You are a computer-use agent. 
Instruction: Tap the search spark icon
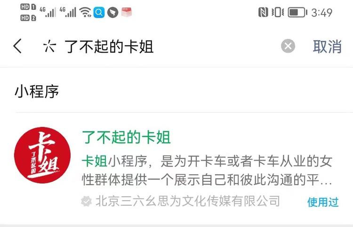[49, 46]
